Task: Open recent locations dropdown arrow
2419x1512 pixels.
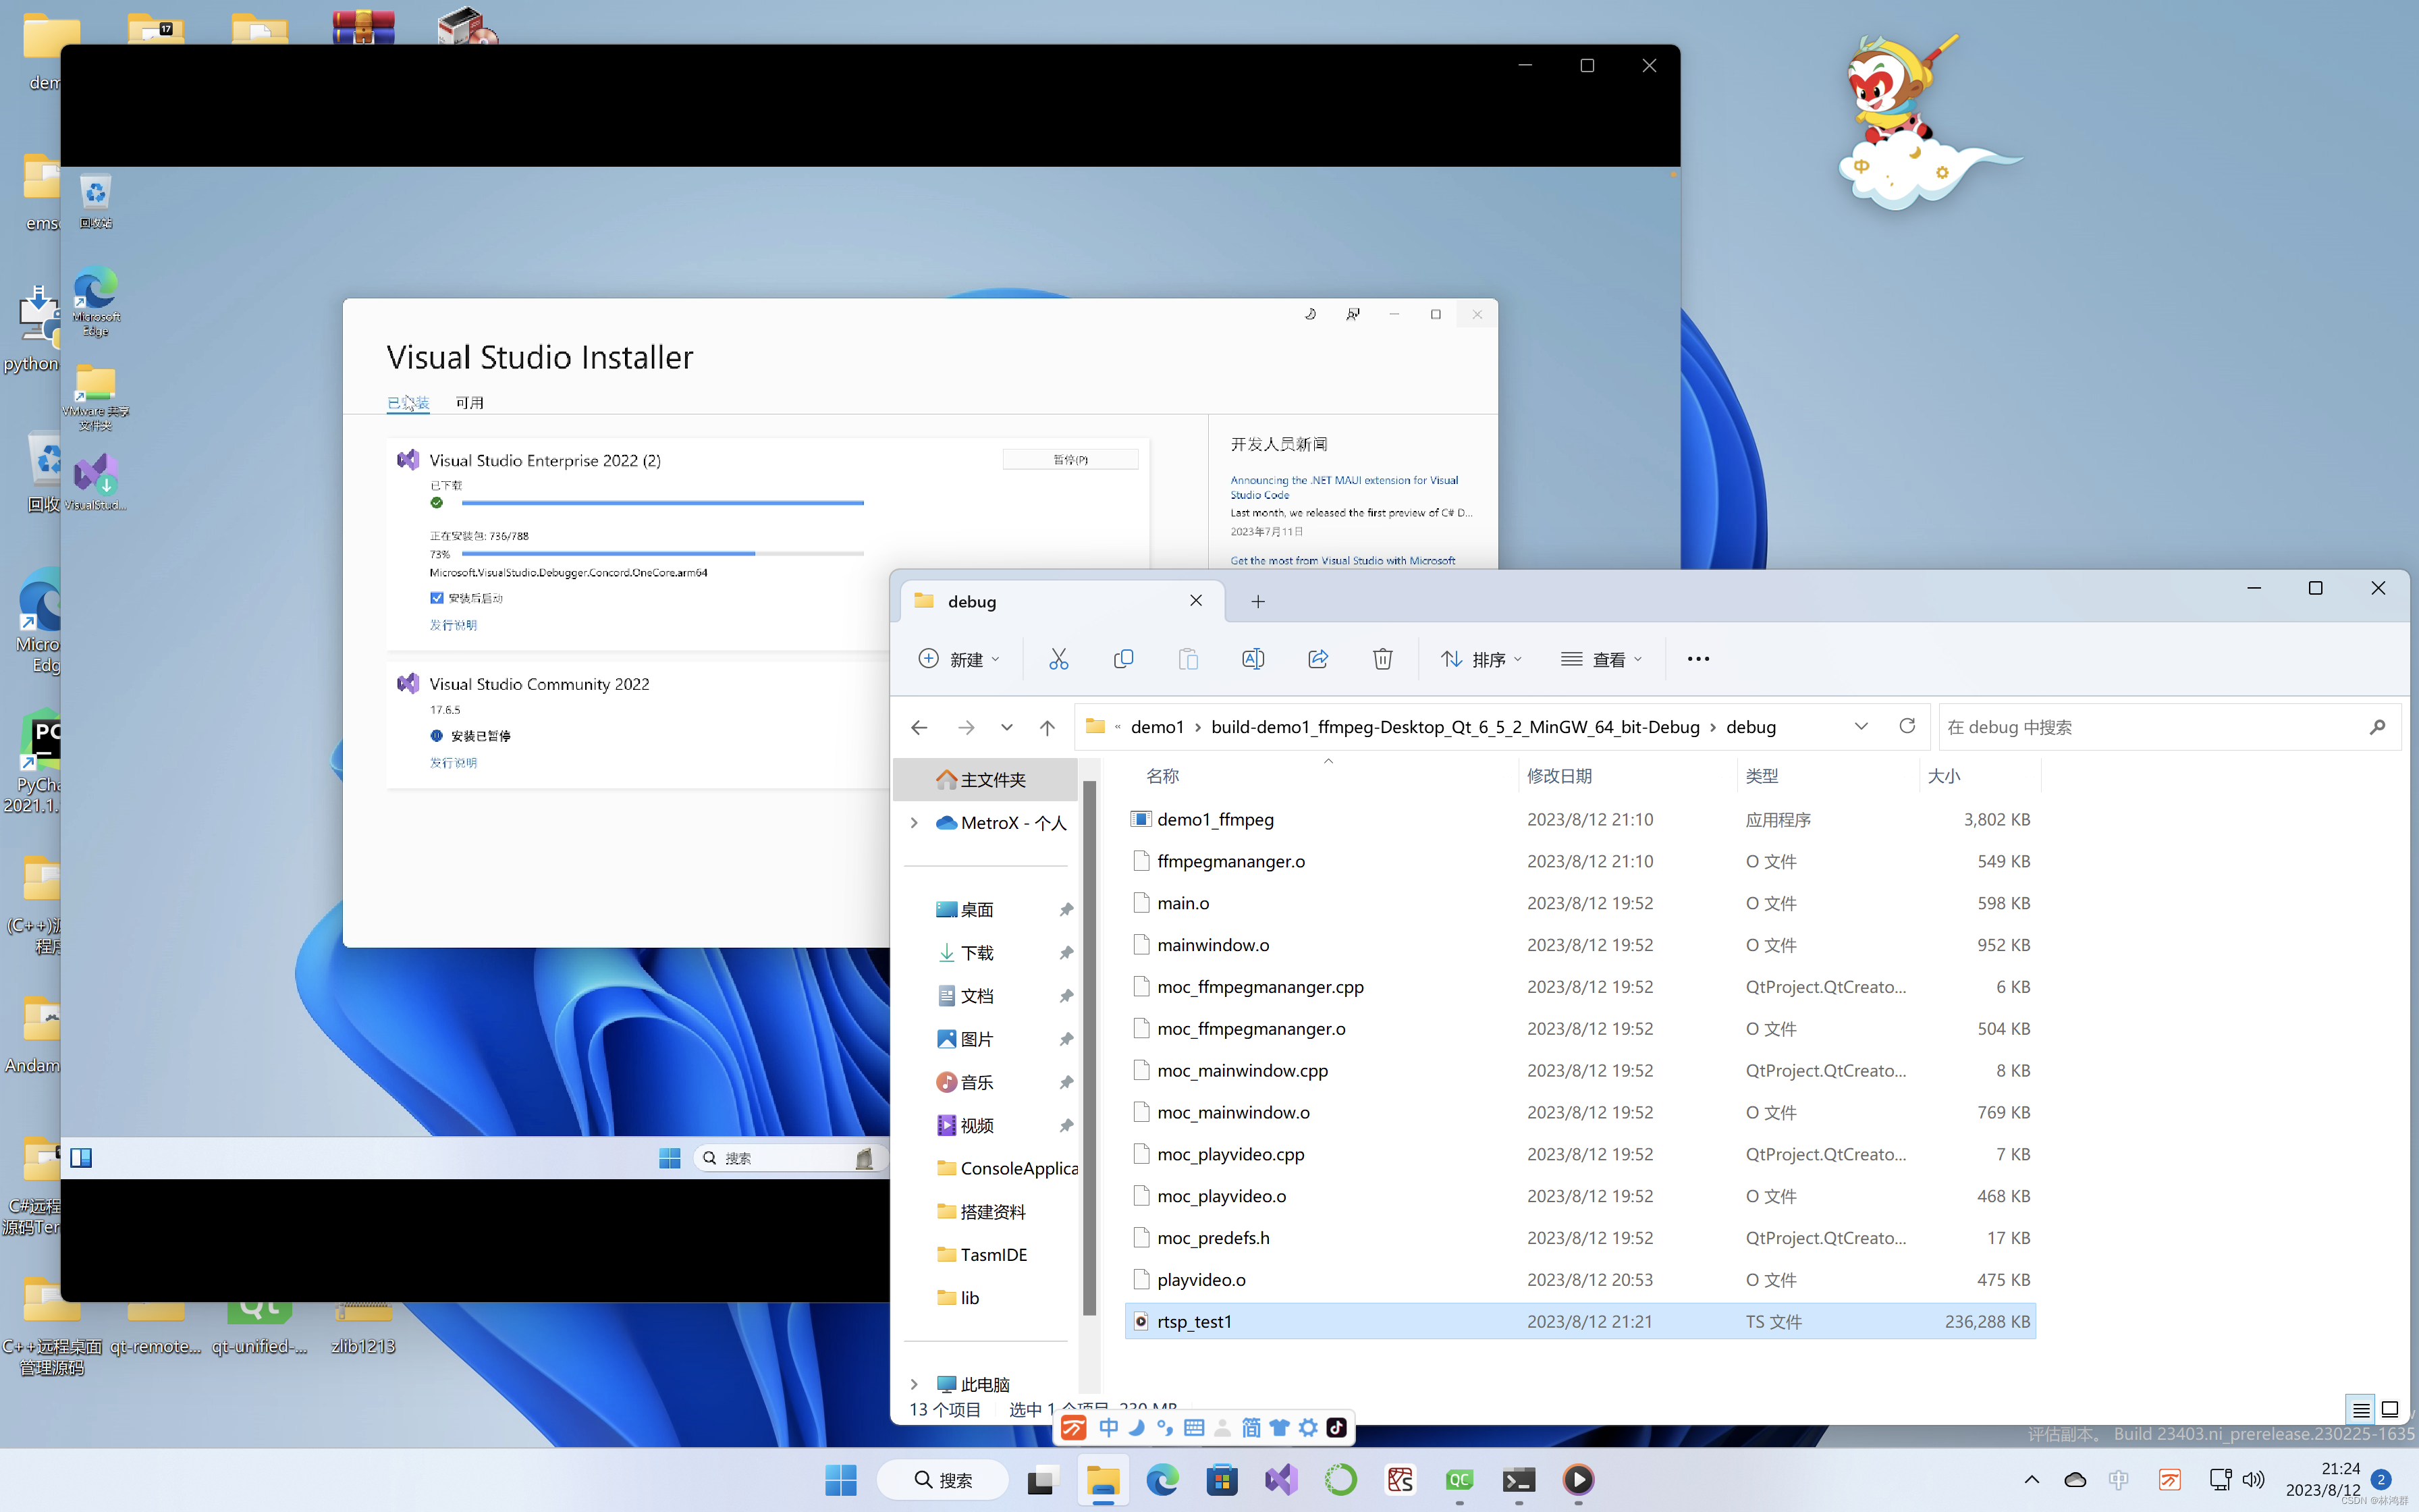Action: (1006, 727)
